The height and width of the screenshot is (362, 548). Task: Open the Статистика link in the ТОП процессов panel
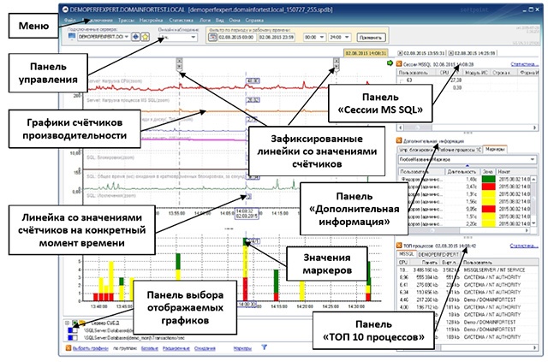(x=523, y=246)
